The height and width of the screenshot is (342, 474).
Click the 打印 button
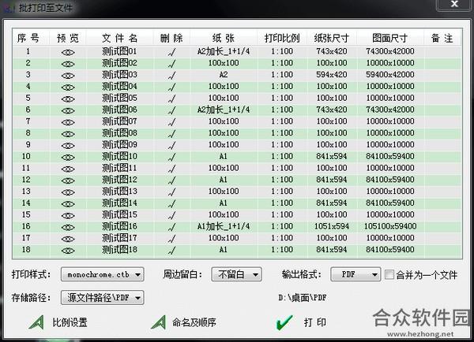point(302,322)
